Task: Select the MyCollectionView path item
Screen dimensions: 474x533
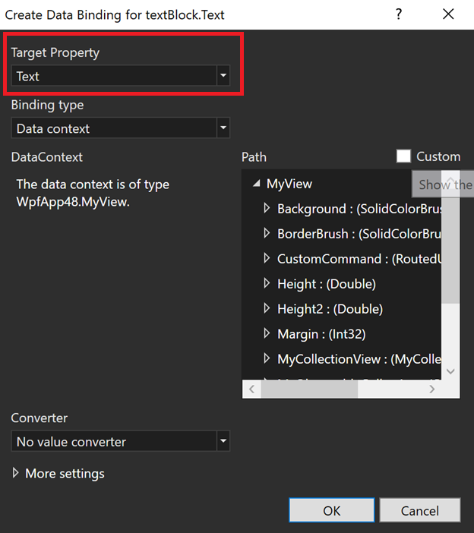Action: tap(357, 359)
